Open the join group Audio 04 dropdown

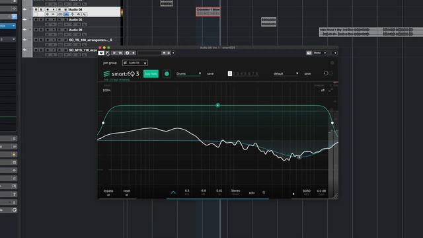[x=135, y=63]
